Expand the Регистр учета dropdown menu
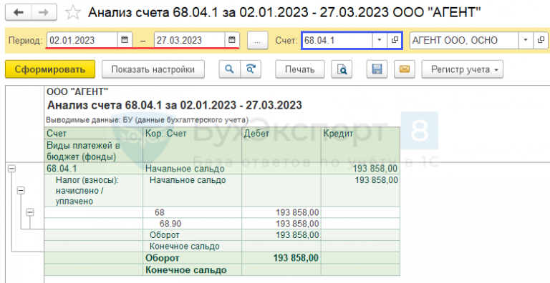 (463, 69)
